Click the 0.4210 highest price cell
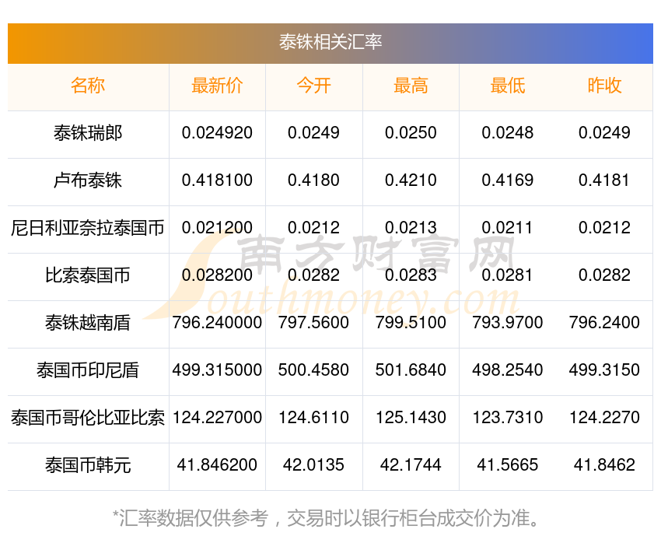The height and width of the screenshot is (543, 661). pos(411,180)
